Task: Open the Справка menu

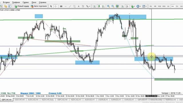Action: (43, 2)
